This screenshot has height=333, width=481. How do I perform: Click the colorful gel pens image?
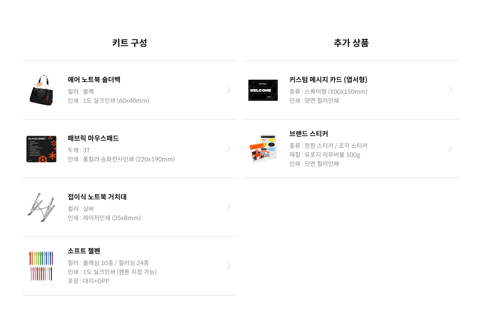point(41,266)
